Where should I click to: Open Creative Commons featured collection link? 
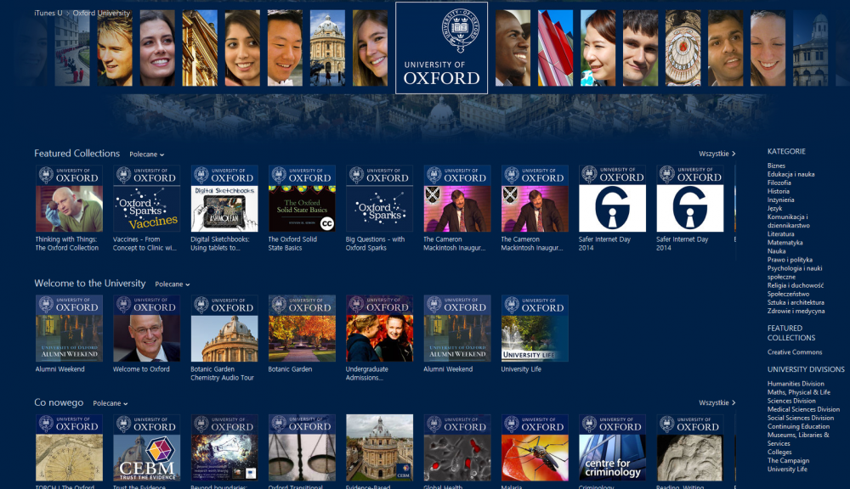pyautogui.click(x=795, y=352)
